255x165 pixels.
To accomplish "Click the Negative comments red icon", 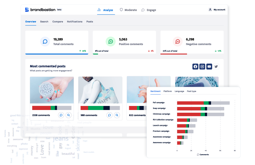I will coord(178,42).
